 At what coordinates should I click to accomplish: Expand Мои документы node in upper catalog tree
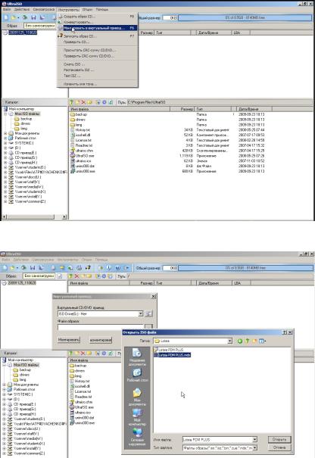click(x=5, y=133)
